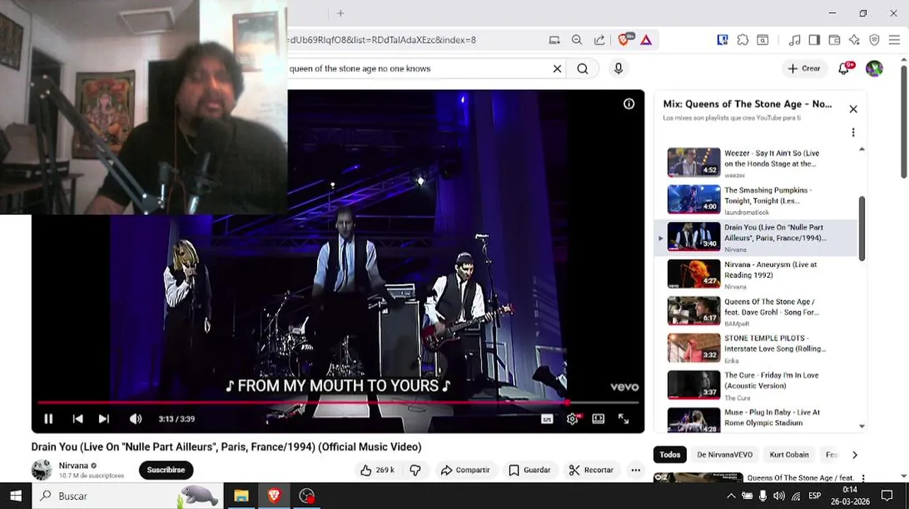Screen dimensions: 909x509
Task: Select Queens Of The Stone Age Song For
Action: 756,310
